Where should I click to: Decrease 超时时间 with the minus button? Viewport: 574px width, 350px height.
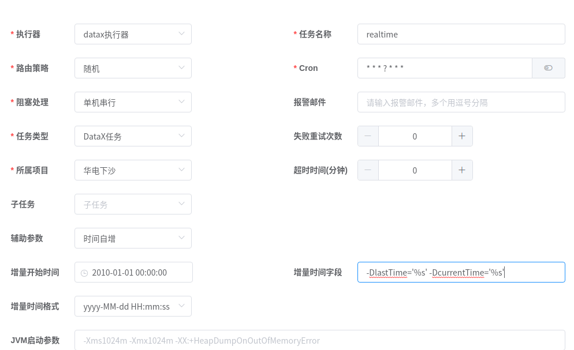tap(368, 170)
